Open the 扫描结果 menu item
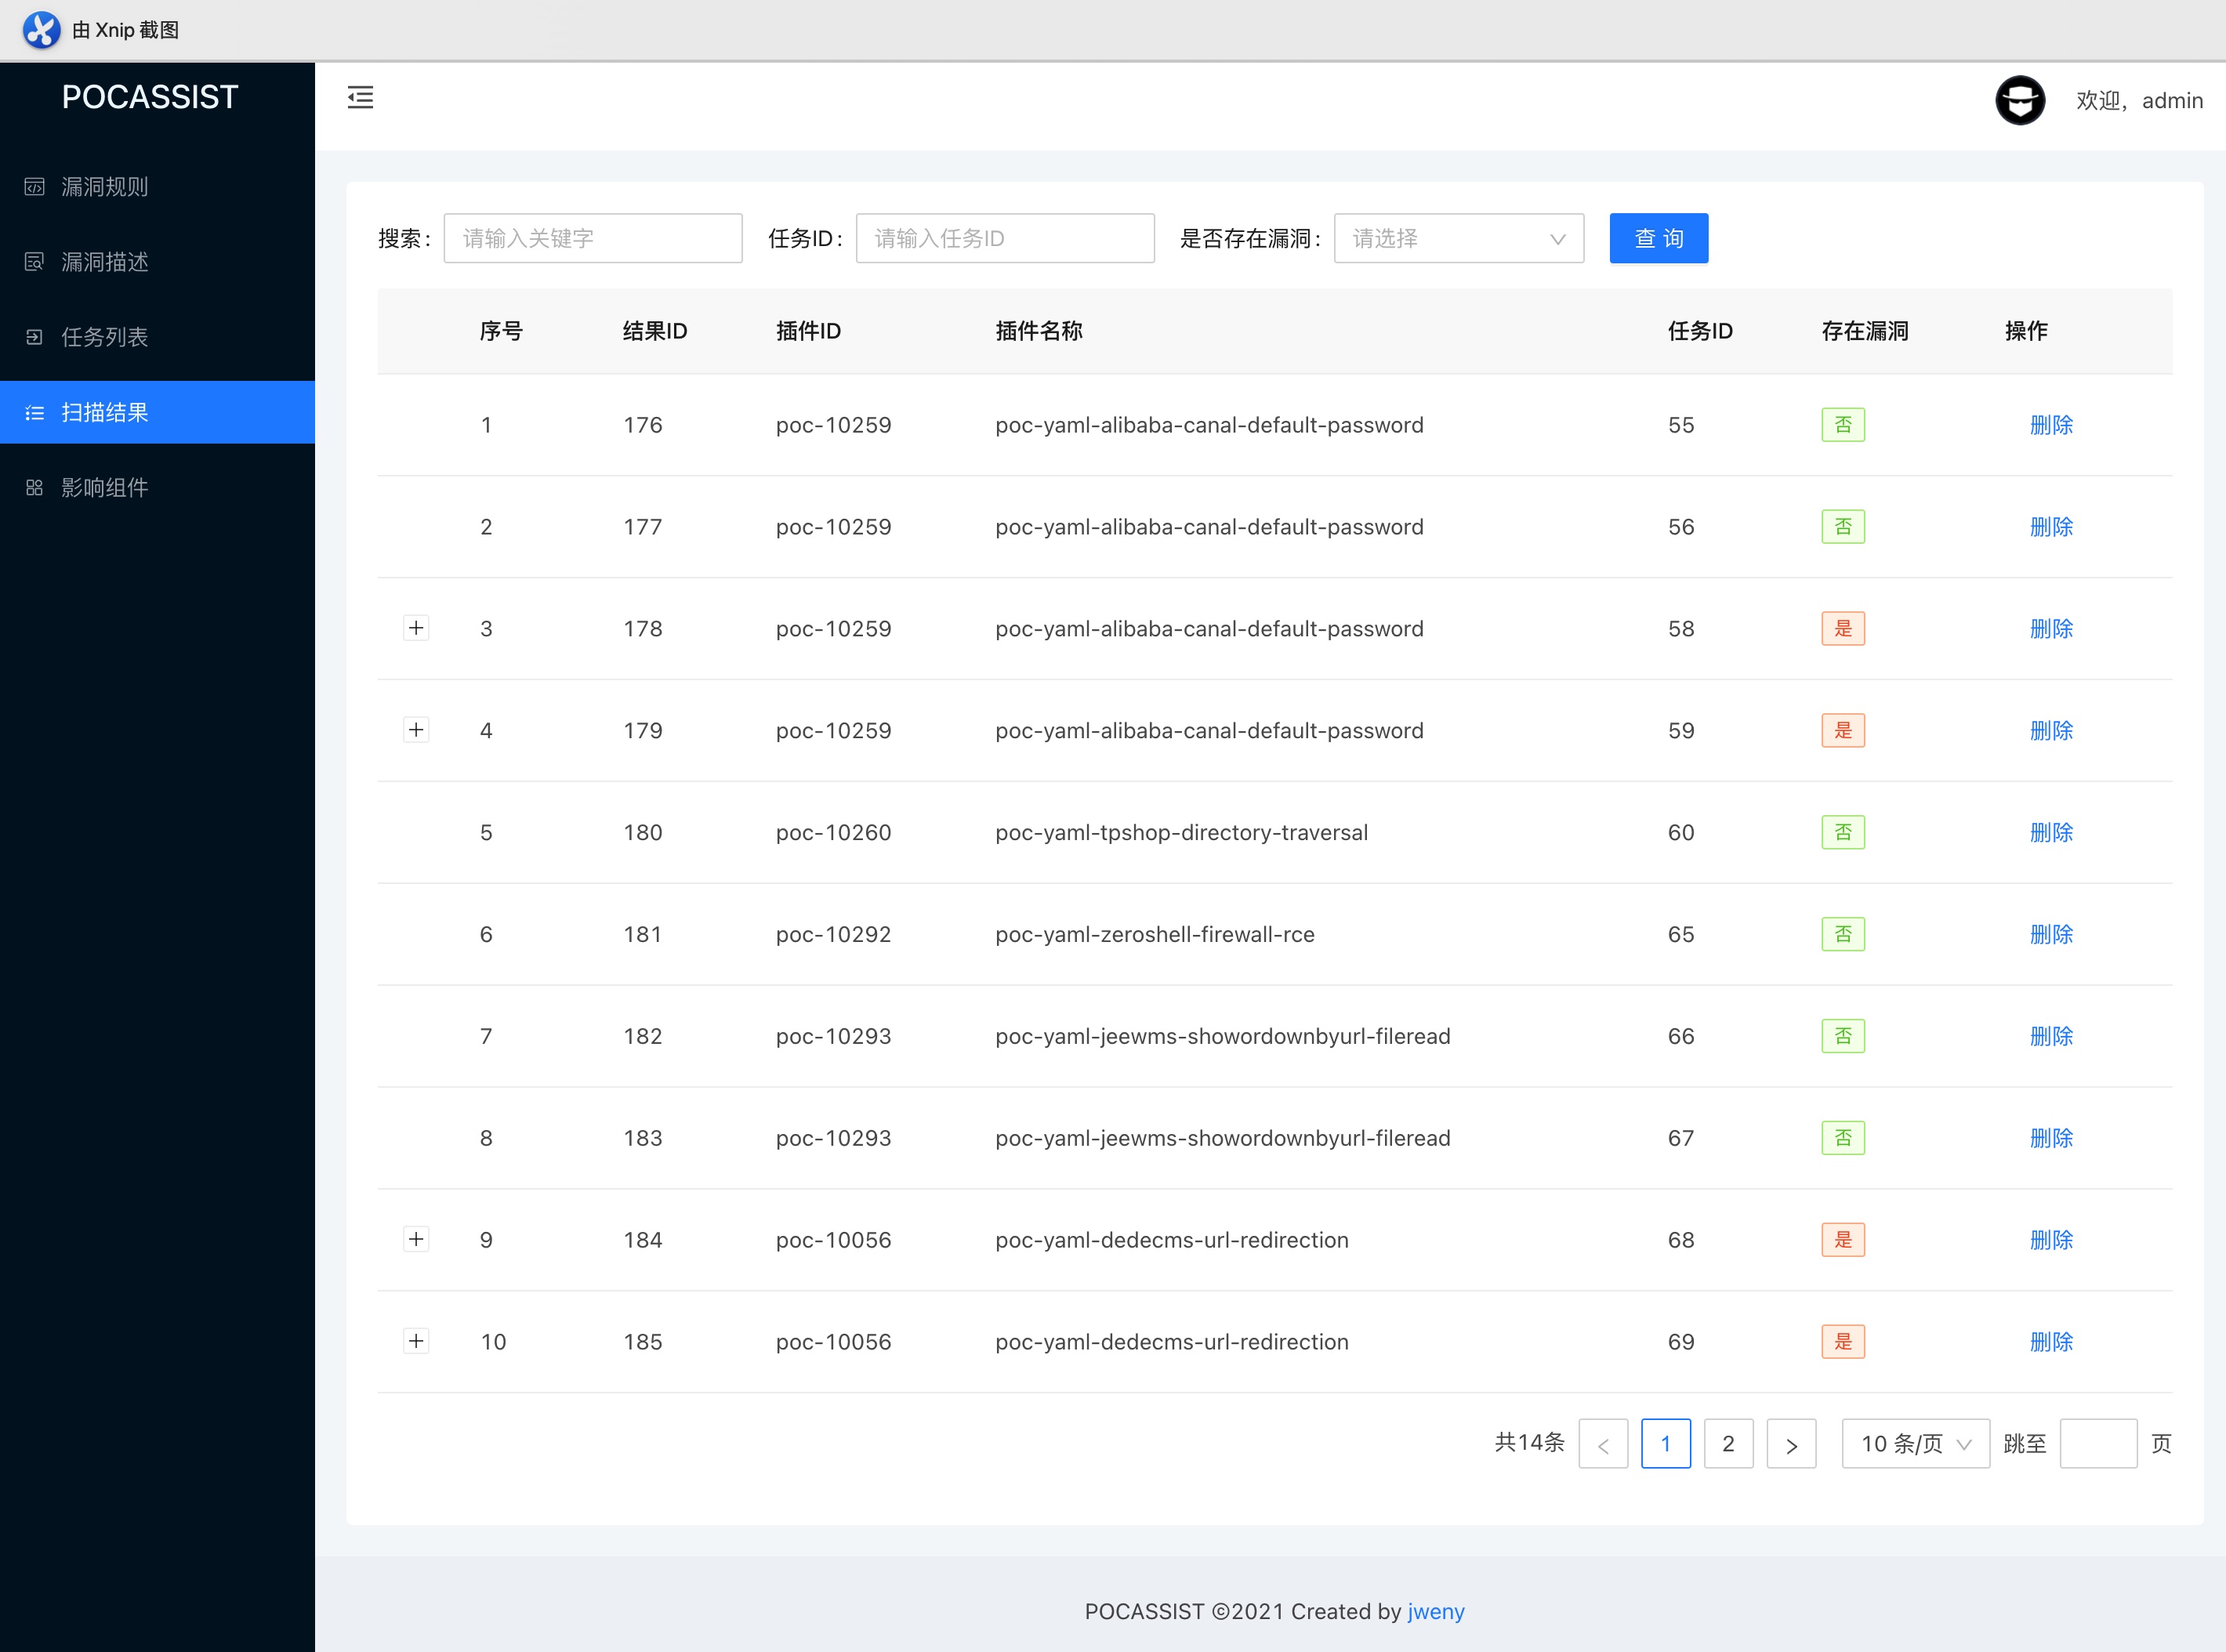The width and height of the screenshot is (2226, 1652). pyautogui.click(x=105, y=412)
